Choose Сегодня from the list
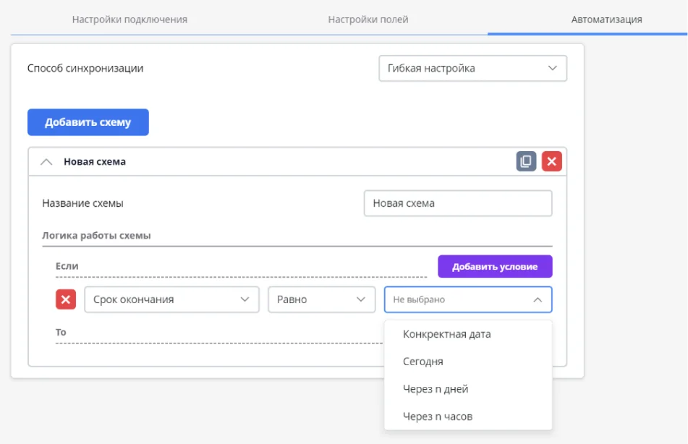This screenshot has width=688, height=444. (x=468, y=362)
